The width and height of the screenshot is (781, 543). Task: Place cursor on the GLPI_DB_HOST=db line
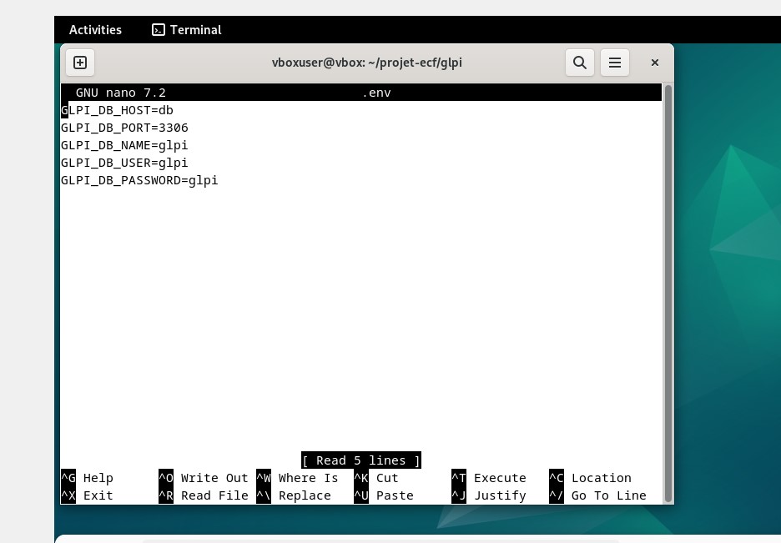pos(117,110)
